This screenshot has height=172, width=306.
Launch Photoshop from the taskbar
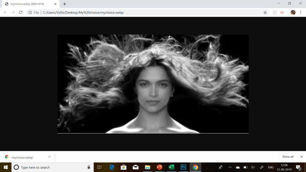183,167
